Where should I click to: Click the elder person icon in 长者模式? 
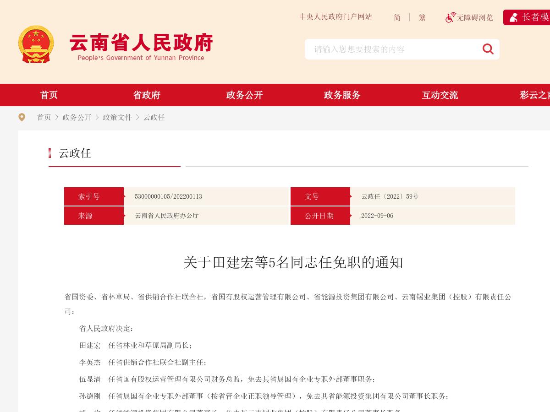coord(514,17)
